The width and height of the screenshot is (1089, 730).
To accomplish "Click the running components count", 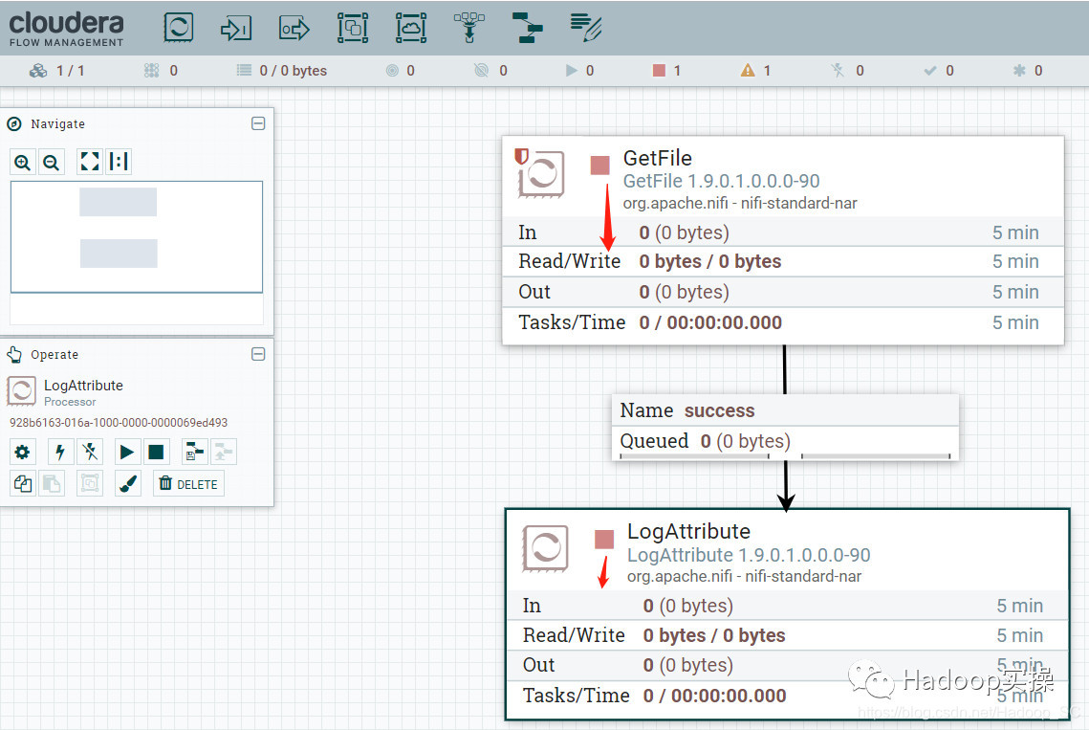I will (x=579, y=70).
